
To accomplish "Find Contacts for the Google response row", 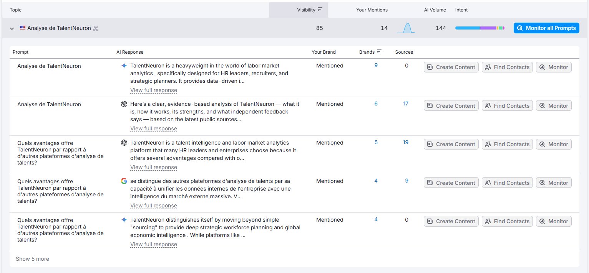I will click(507, 183).
